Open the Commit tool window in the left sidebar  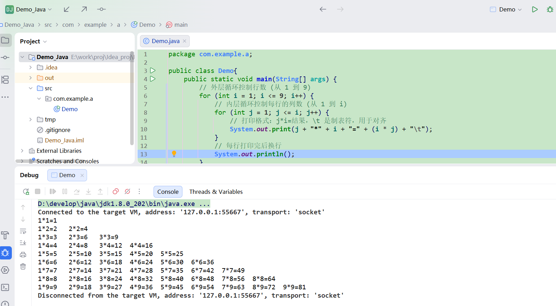click(x=5, y=57)
